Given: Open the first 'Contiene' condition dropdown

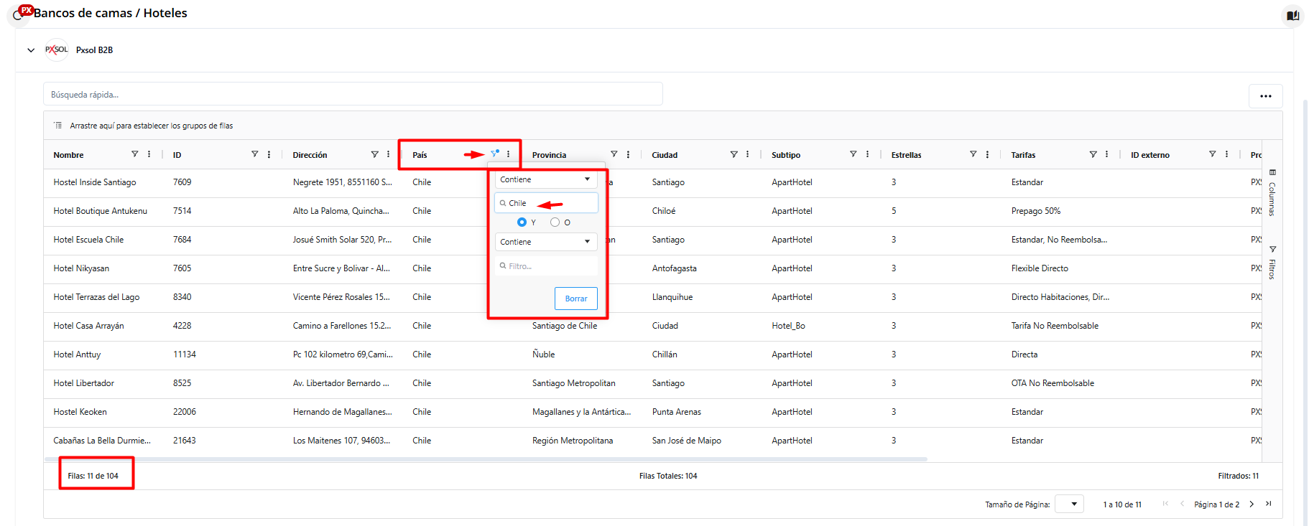Looking at the screenshot, I should click(545, 179).
